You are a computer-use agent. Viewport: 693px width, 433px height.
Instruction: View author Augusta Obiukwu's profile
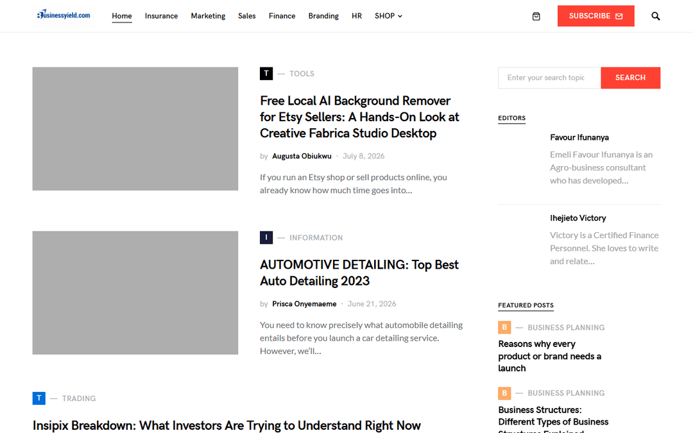[302, 156]
